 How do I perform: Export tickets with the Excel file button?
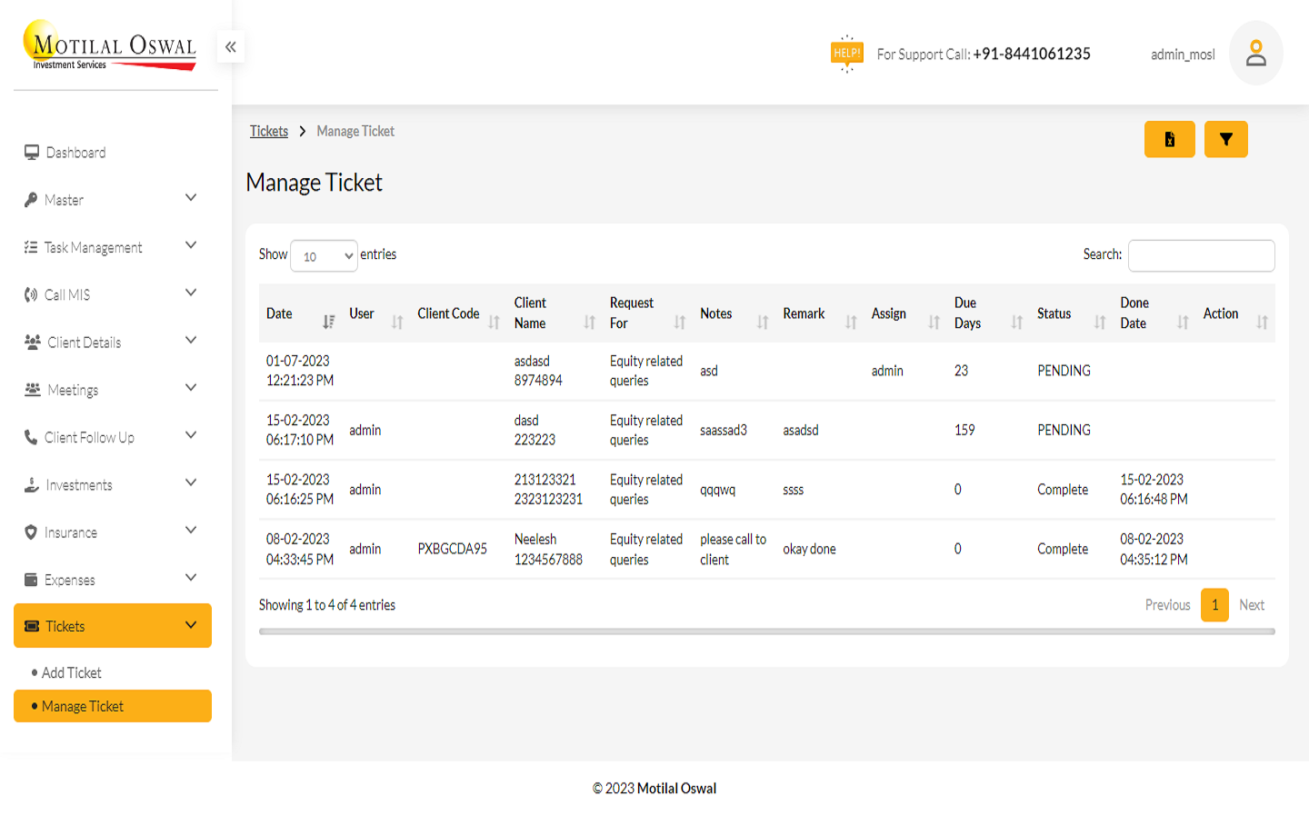click(x=1169, y=139)
